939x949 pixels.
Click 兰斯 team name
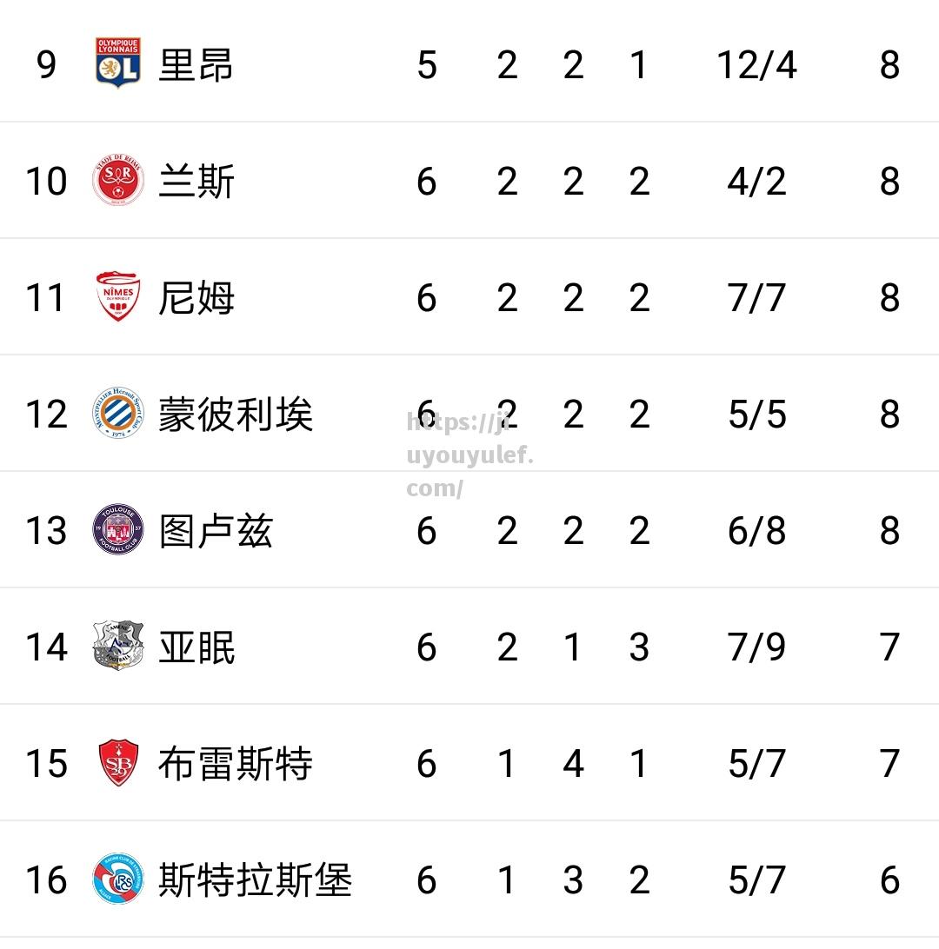[x=196, y=182]
